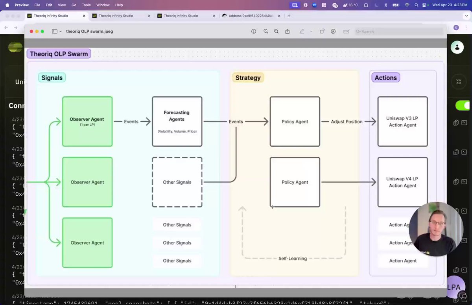
Task: Click the Actions section label
Action: click(x=385, y=78)
